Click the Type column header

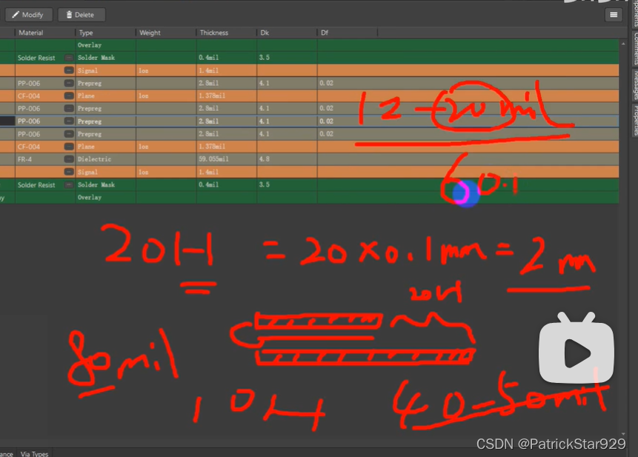[x=105, y=33]
